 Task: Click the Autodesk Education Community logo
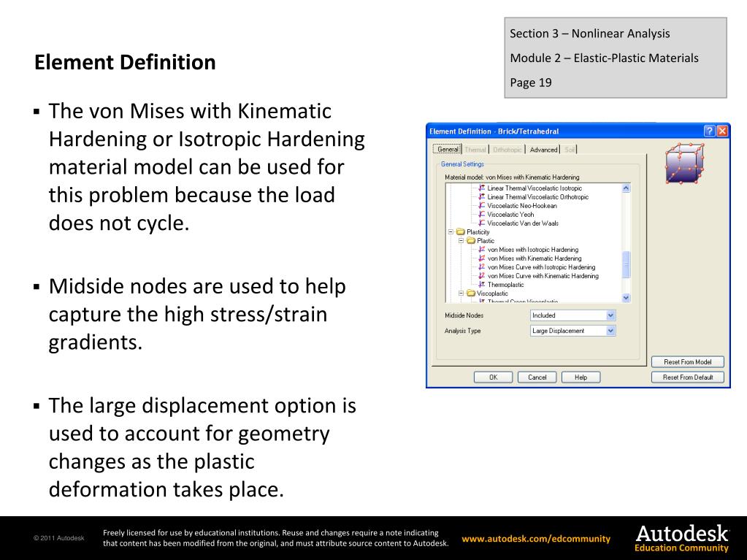pos(682,538)
